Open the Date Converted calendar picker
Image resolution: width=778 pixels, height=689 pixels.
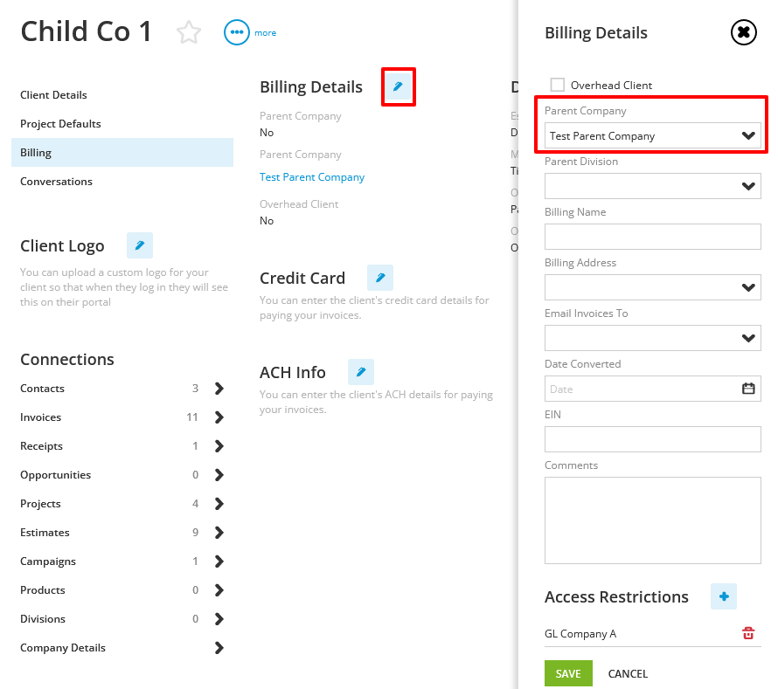(748, 388)
